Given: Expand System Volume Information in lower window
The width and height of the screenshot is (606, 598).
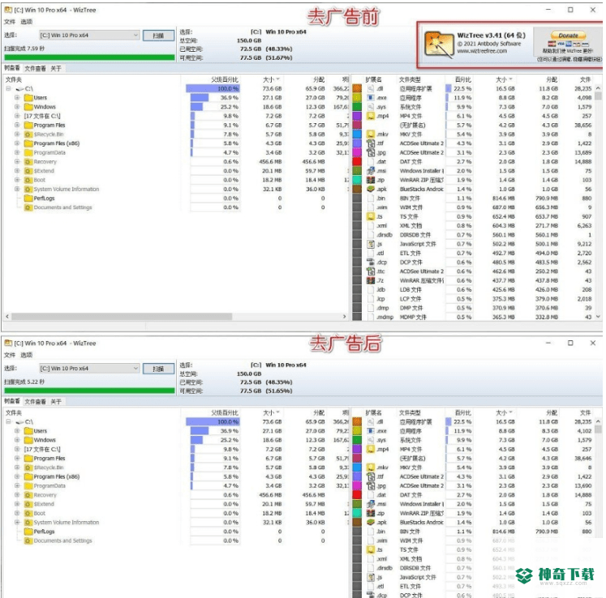Looking at the screenshot, I should coord(17,523).
